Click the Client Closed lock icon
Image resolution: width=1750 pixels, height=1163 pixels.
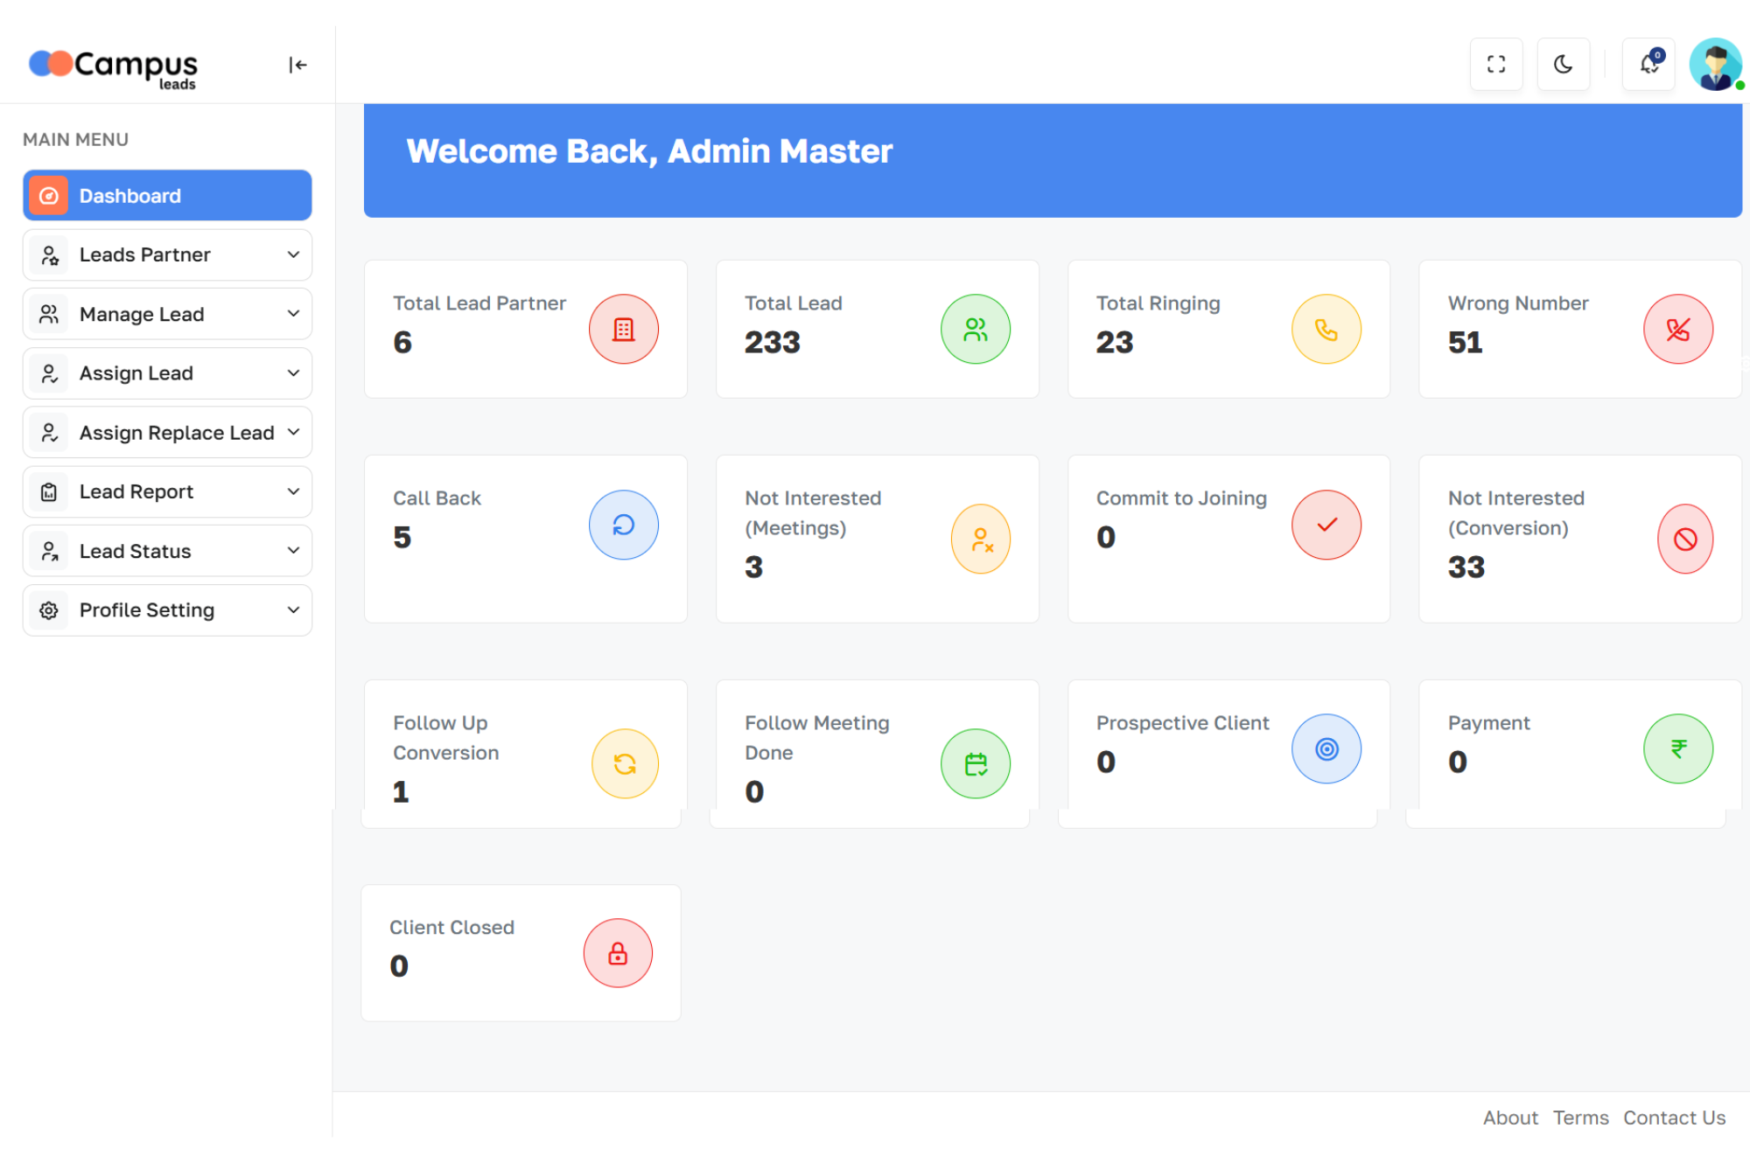(x=618, y=953)
